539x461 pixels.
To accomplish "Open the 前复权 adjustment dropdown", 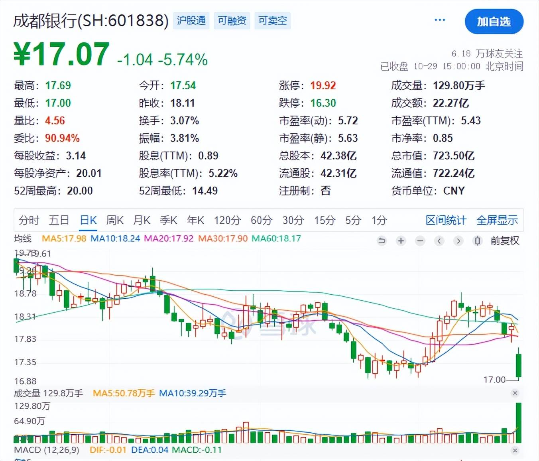I will pos(505,241).
